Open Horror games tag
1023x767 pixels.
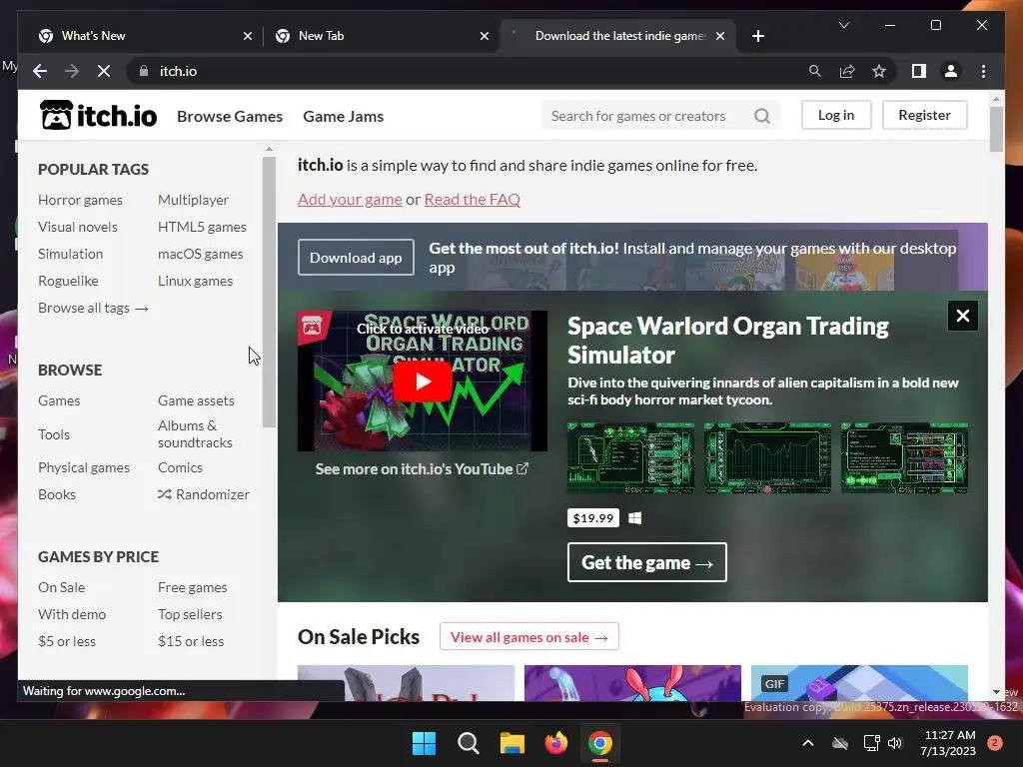(80, 200)
